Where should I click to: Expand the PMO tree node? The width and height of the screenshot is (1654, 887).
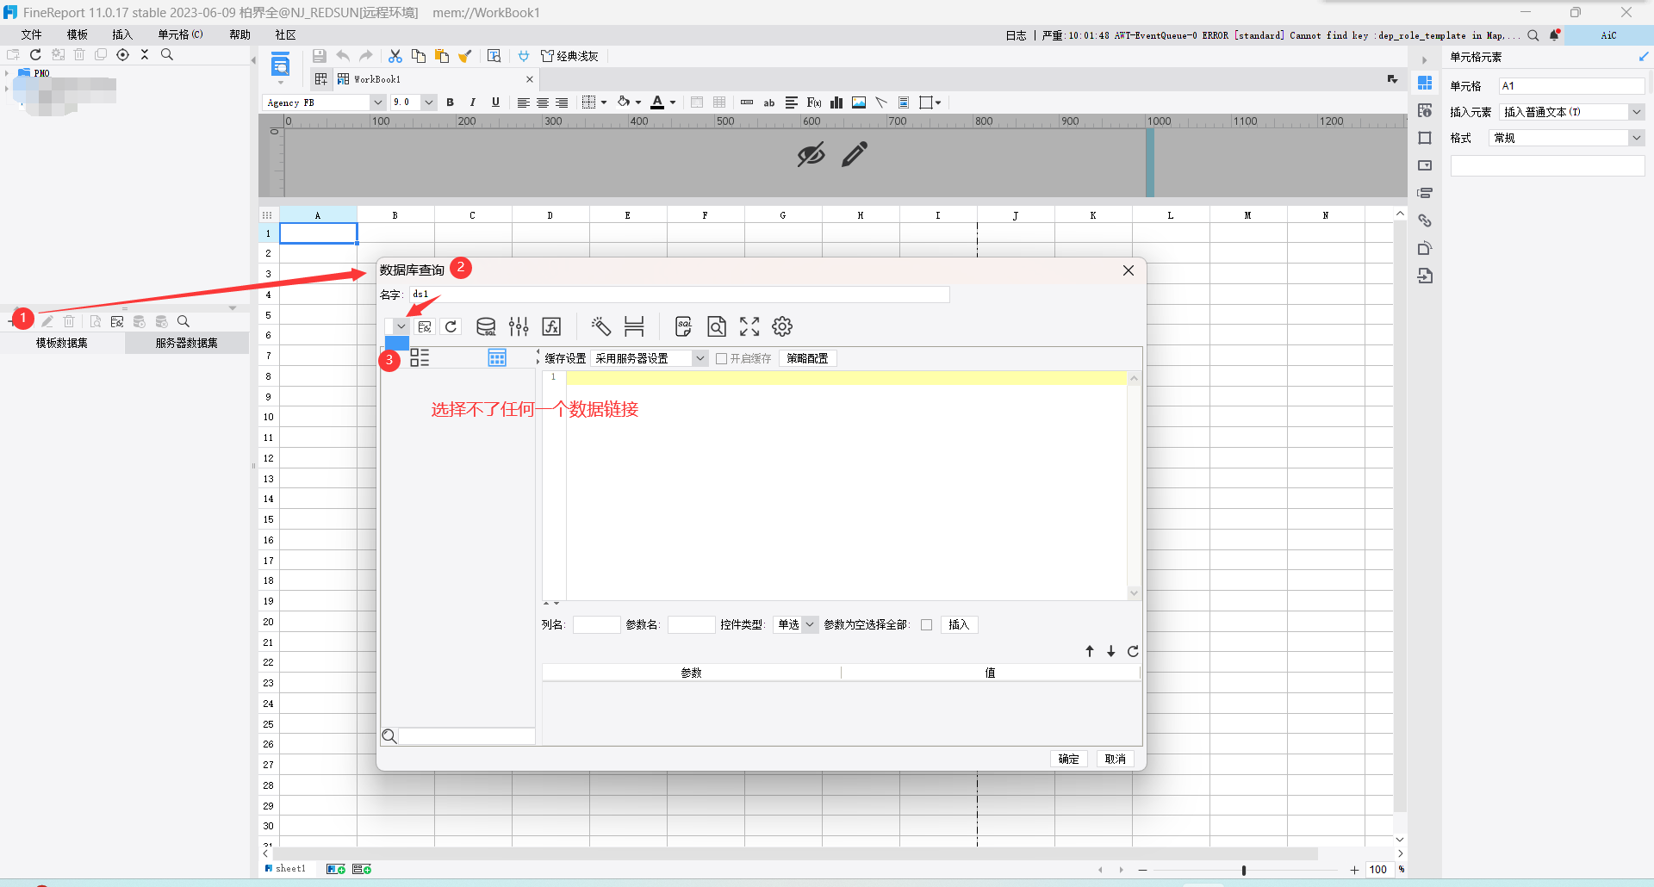tap(7, 73)
